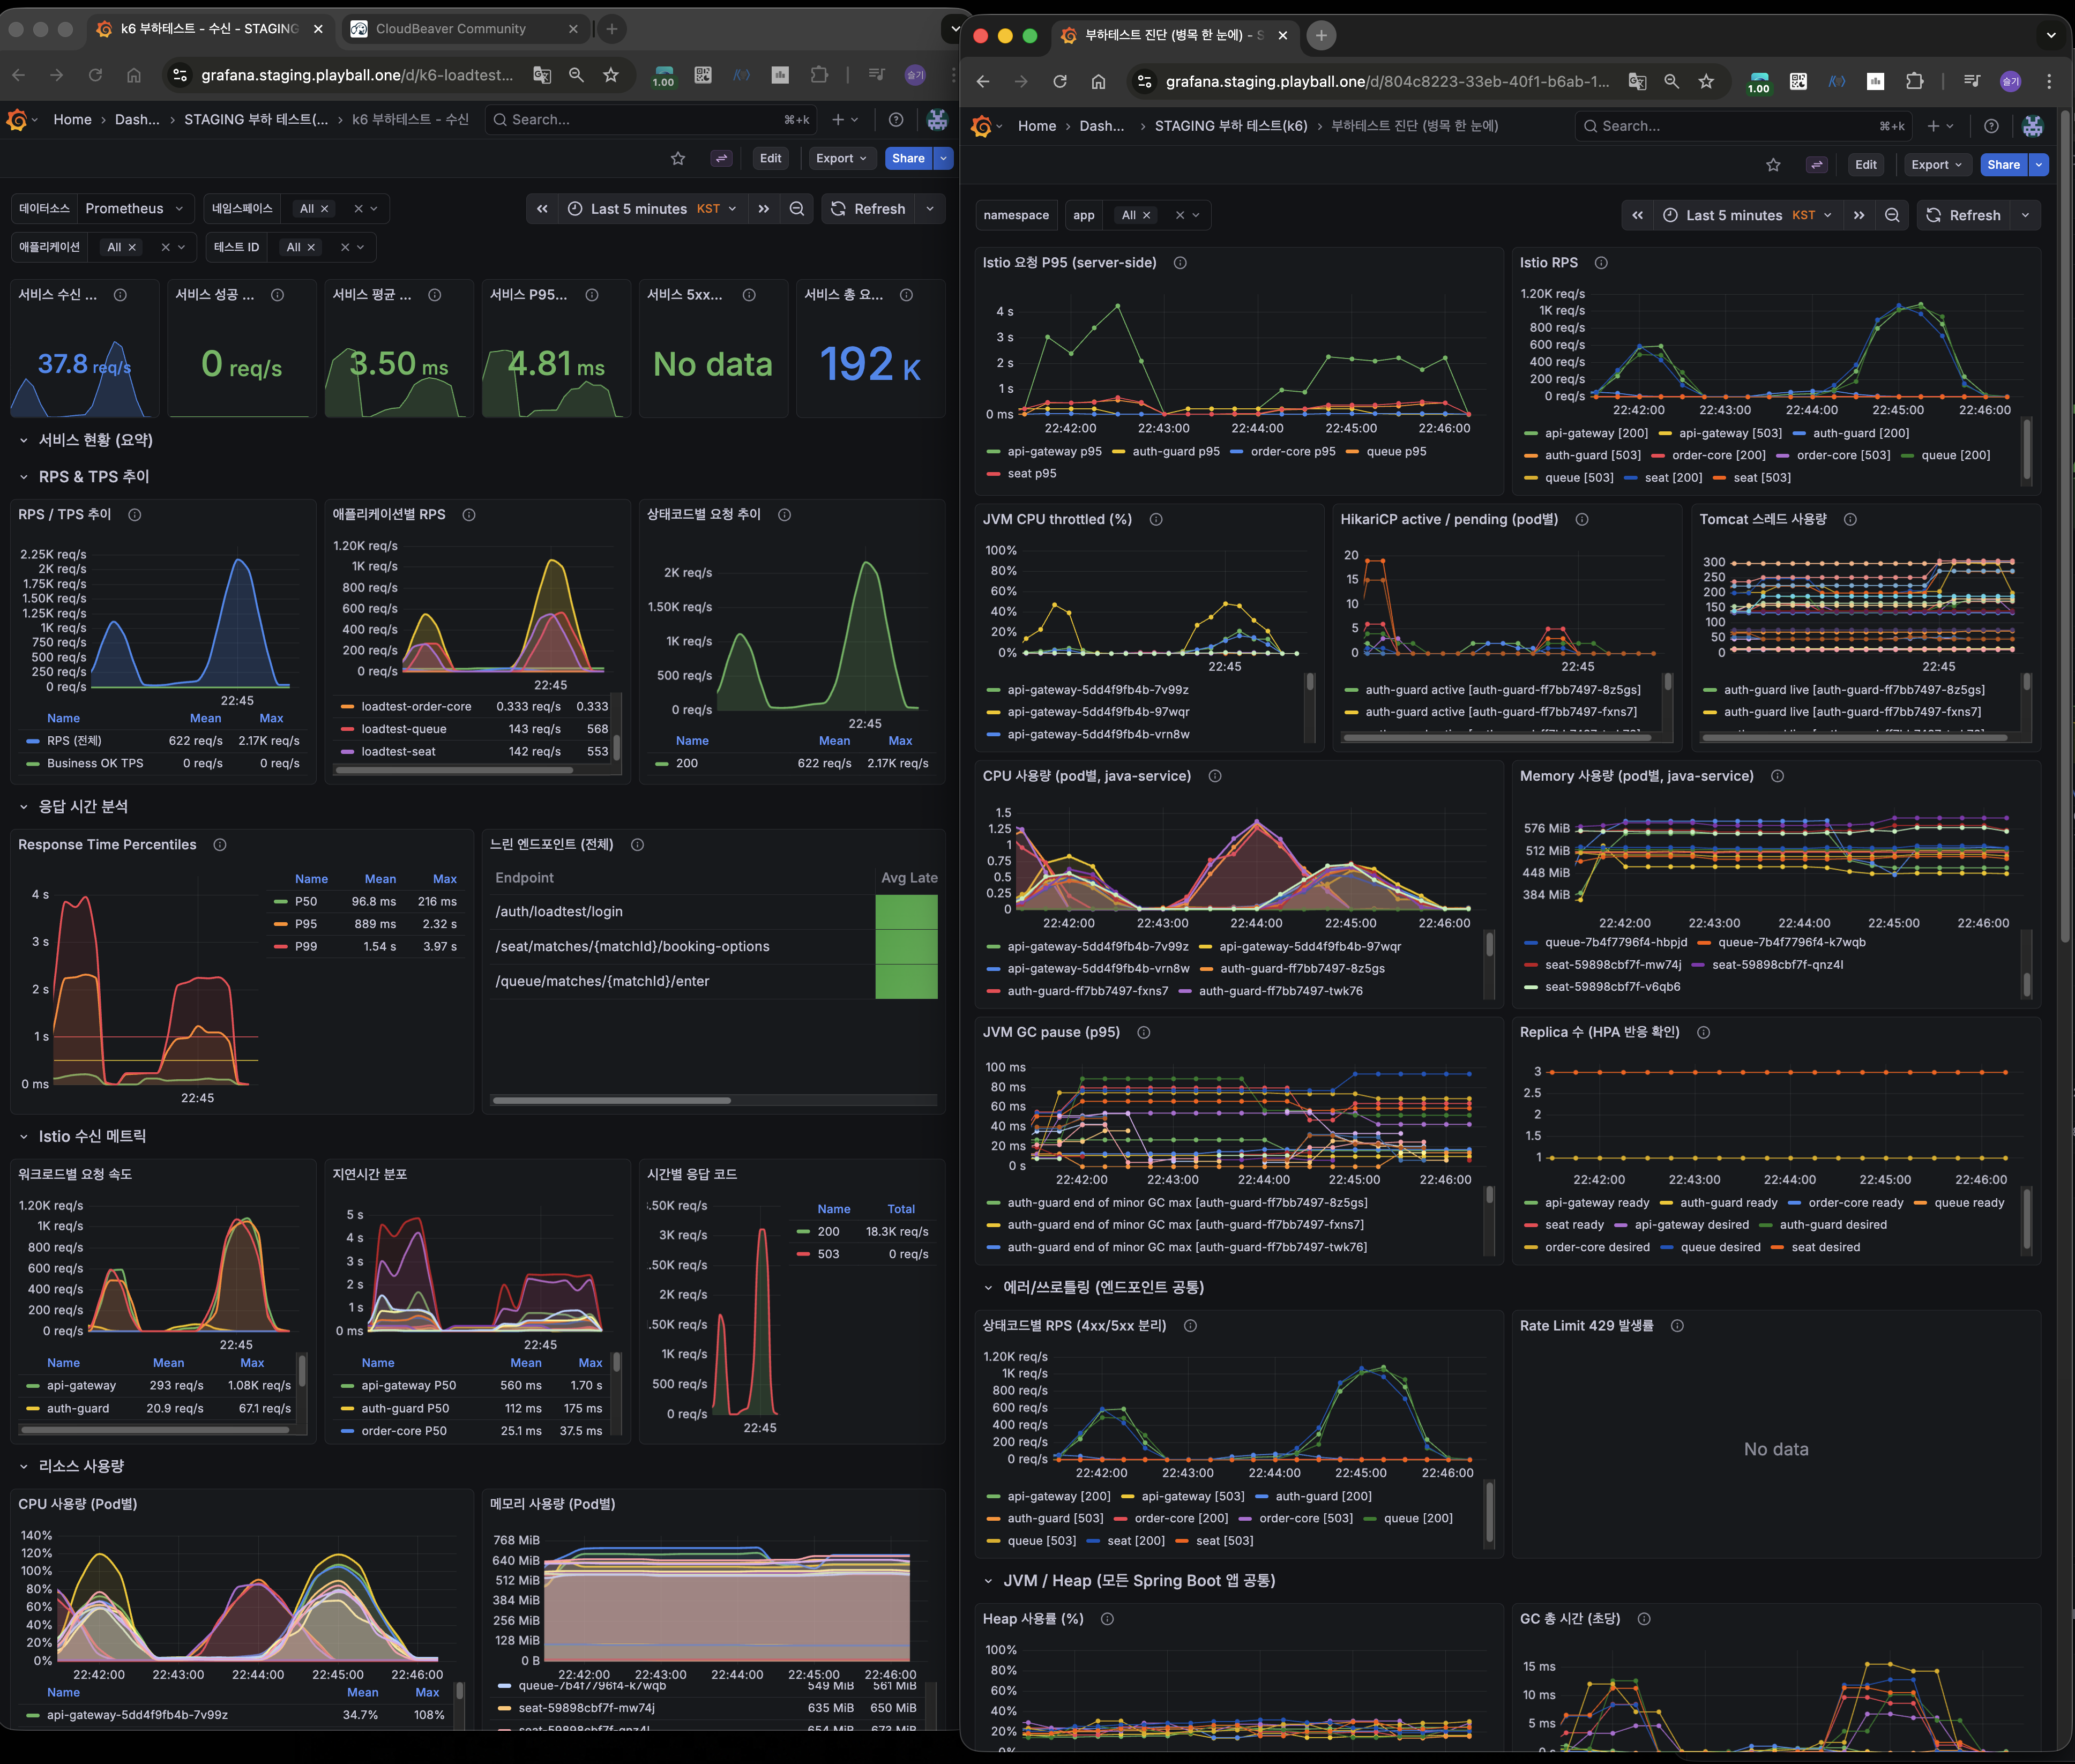The width and height of the screenshot is (2075, 1764).
Task: Reload the page in left browser window
Action: coord(95,75)
